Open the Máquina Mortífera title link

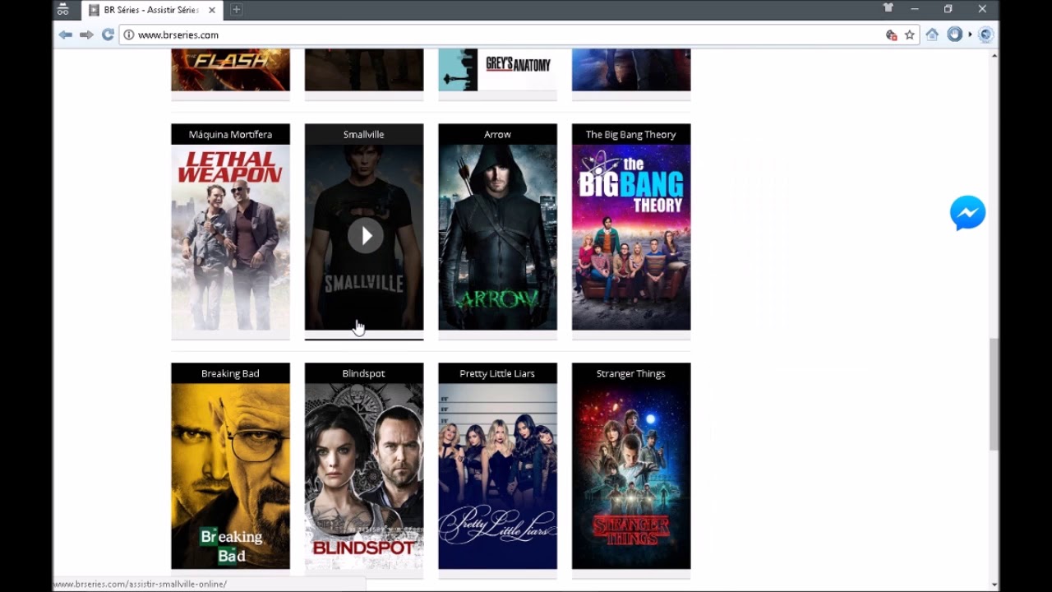coord(230,134)
